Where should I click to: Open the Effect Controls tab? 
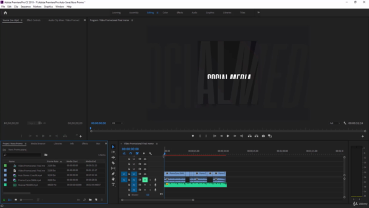coord(33,20)
